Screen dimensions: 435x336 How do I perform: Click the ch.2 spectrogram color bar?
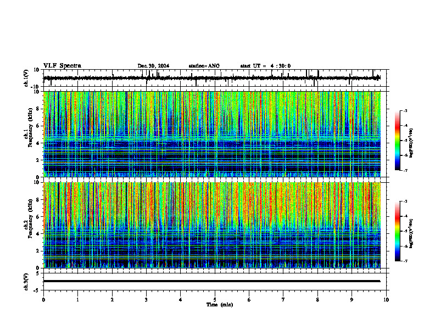398,231
